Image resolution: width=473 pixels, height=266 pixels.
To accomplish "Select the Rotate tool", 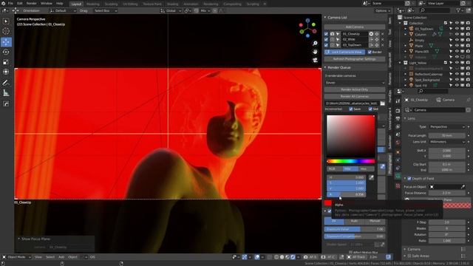I will click(x=6, y=52).
